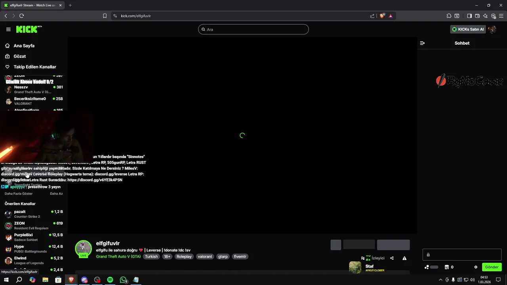
Task: Open BeceriksizRome0 channel in sidebar
Action: [34, 101]
